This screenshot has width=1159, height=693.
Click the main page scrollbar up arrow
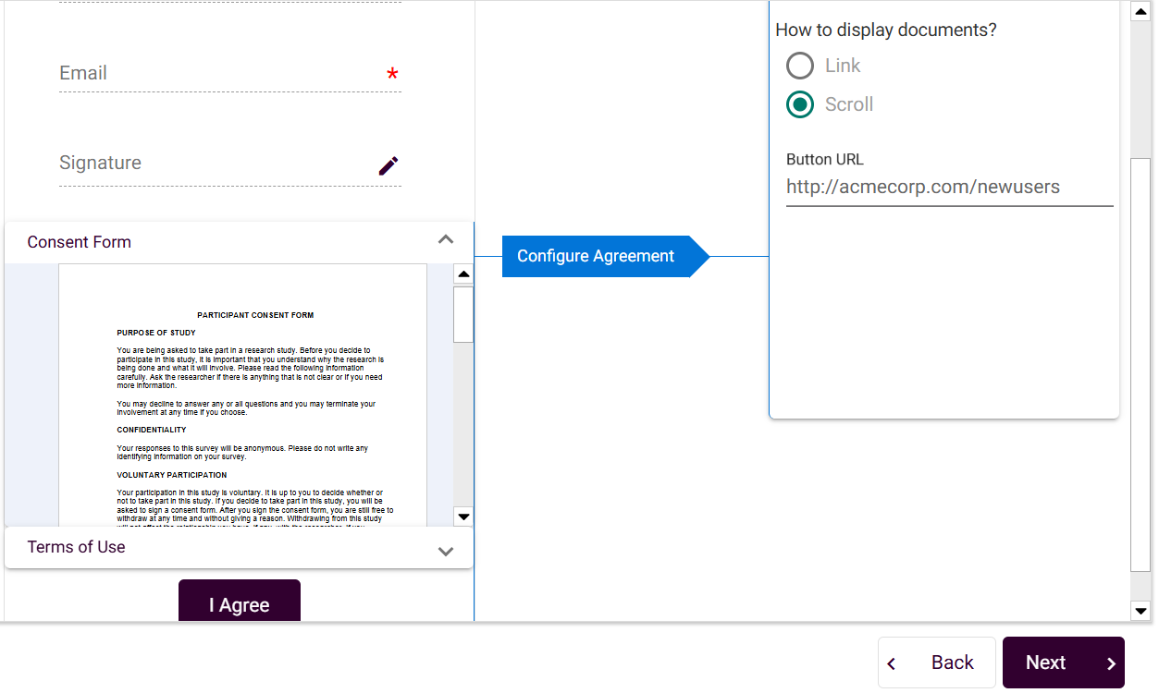click(x=1141, y=12)
